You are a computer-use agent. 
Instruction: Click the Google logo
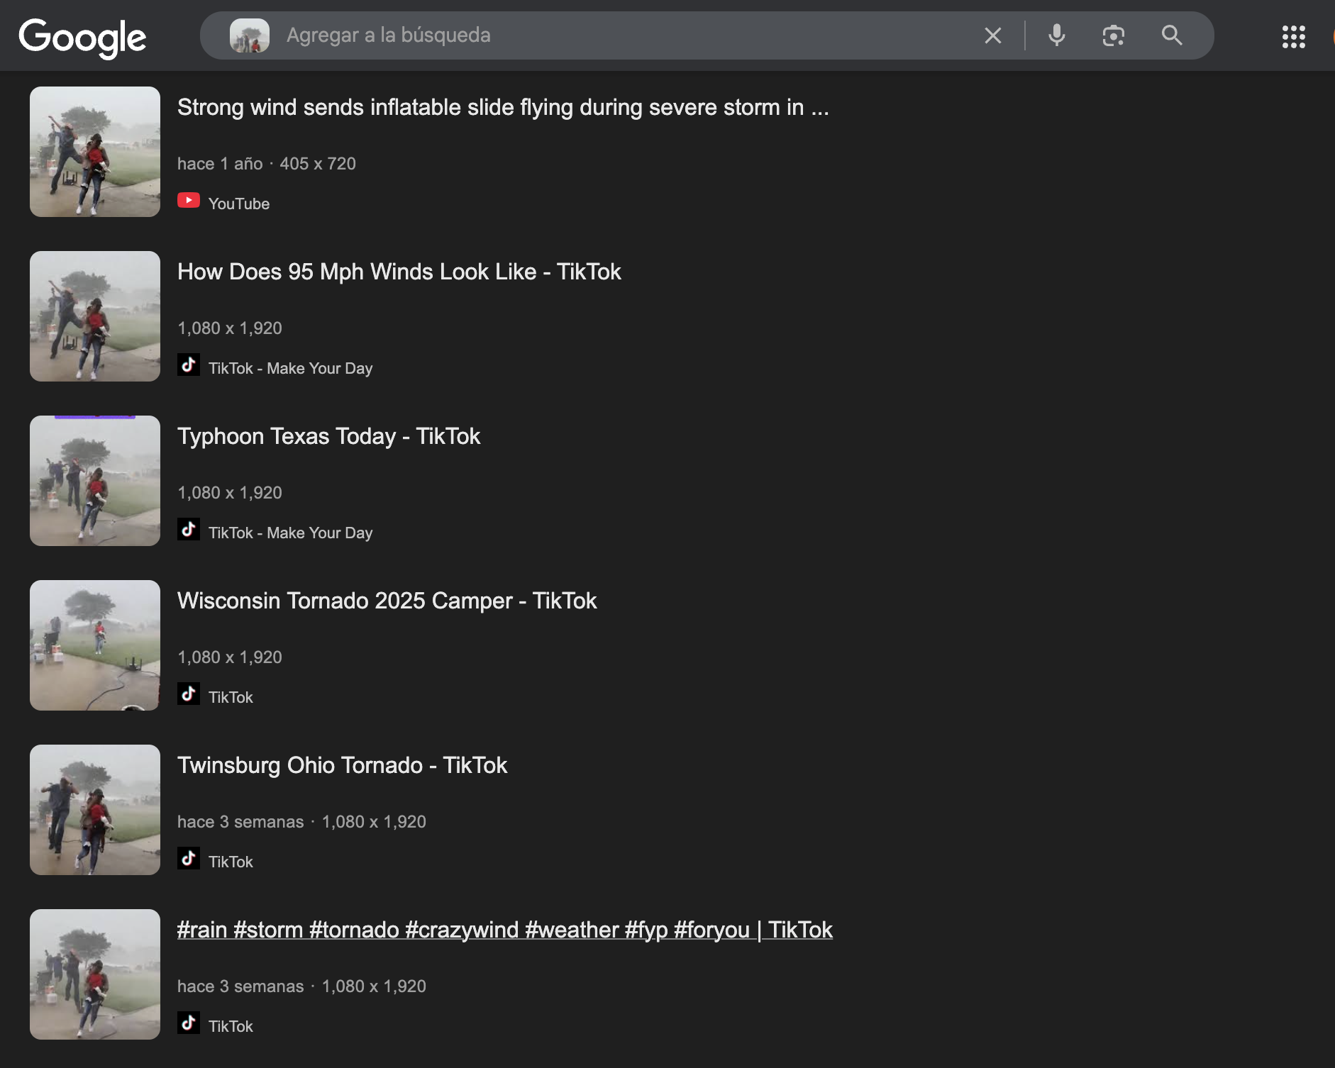(x=82, y=37)
